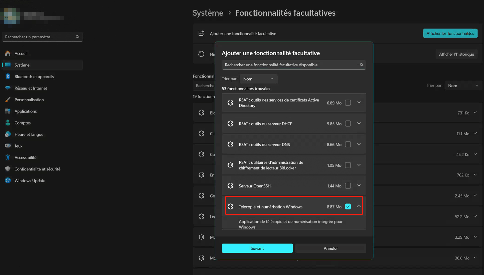The height and width of the screenshot is (275, 484).
Task: Enable the Serveur OpenSSH checkbox
Action: tap(348, 186)
